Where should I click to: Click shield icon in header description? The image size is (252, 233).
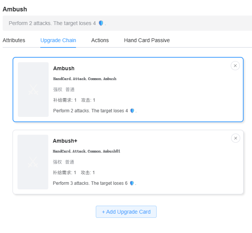pyautogui.click(x=101, y=23)
